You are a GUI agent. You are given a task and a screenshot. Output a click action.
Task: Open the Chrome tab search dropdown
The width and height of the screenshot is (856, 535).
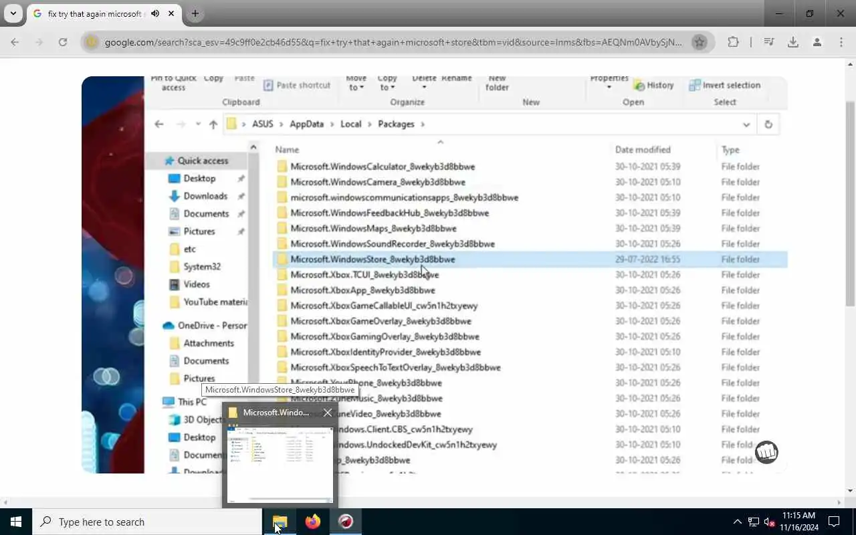coord(13,13)
